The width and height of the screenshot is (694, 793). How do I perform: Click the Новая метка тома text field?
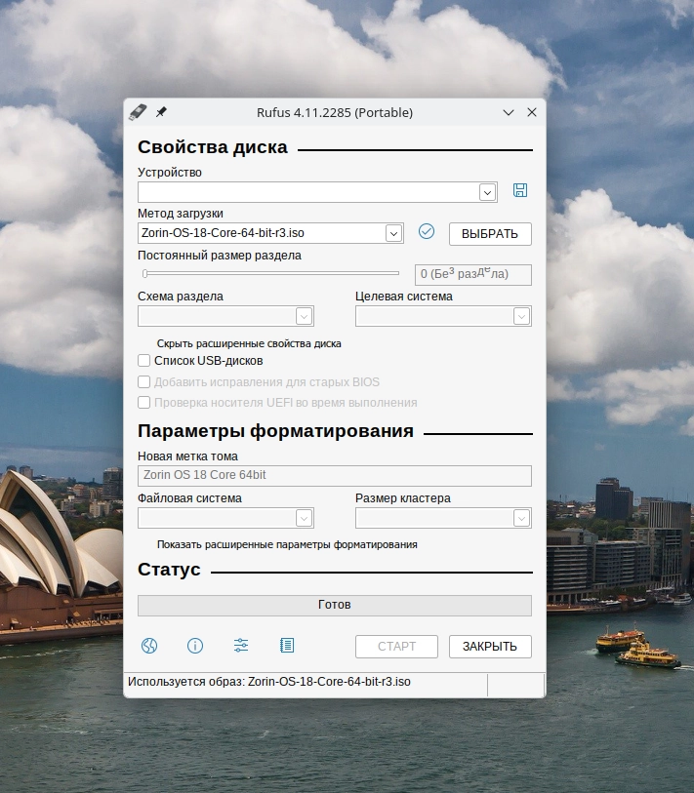point(335,475)
